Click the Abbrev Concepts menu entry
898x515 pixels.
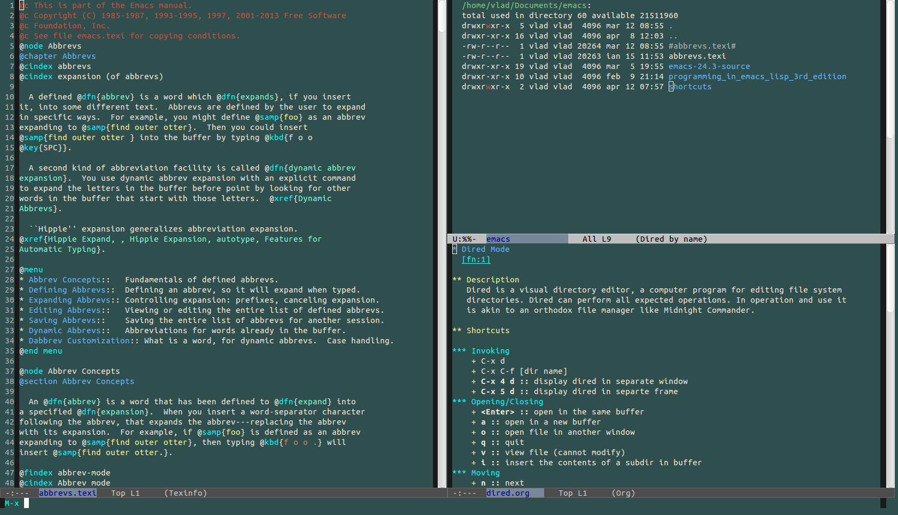point(65,280)
